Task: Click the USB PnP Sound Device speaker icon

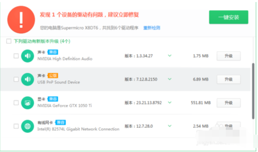Action: point(27,79)
